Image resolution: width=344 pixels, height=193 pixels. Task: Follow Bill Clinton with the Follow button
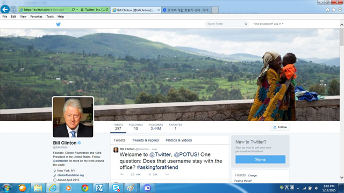coord(279,127)
